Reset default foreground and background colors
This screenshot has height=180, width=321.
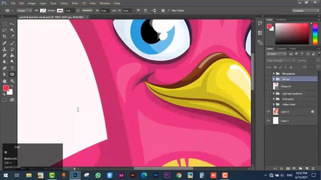point(4,94)
